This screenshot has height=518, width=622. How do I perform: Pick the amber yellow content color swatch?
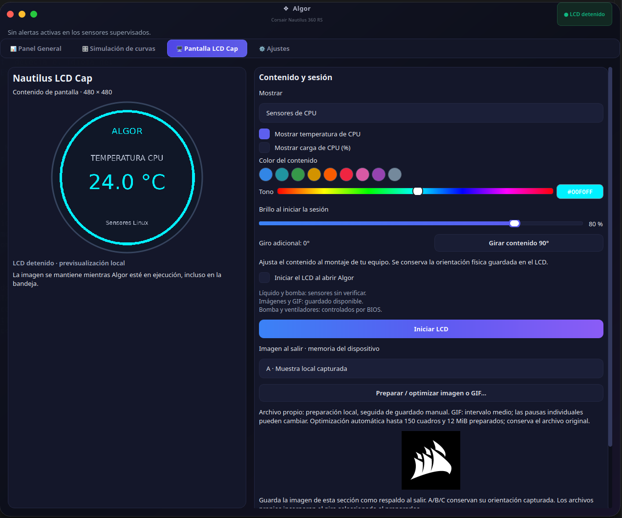coord(314,174)
